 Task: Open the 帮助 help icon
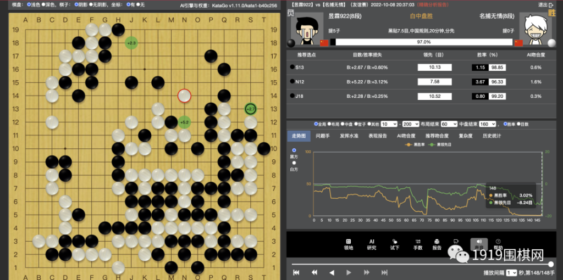[x=498, y=244]
